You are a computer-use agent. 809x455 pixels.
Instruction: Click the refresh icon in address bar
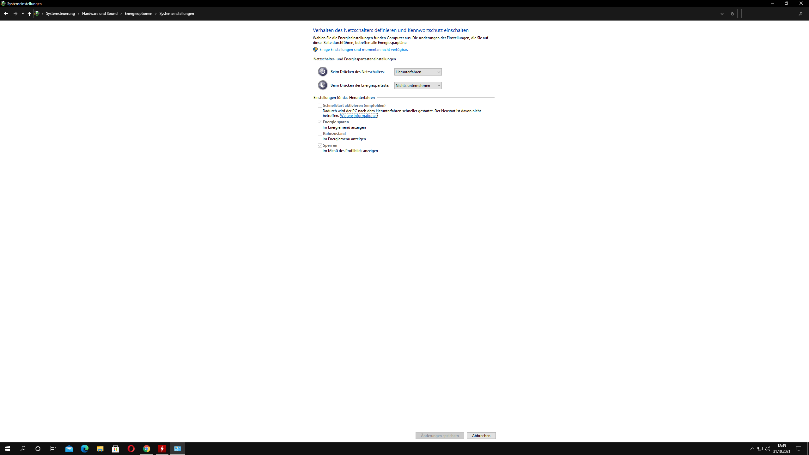[732, 14]
